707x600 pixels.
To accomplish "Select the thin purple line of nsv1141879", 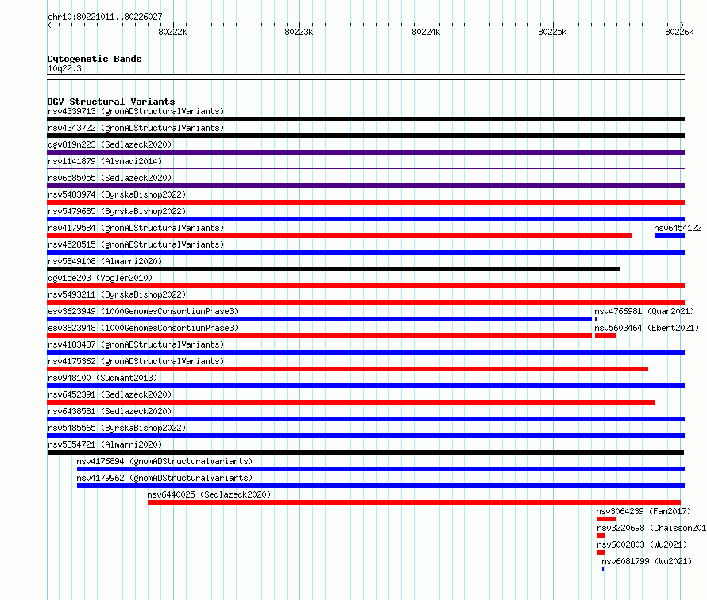I will click(365, 169).
